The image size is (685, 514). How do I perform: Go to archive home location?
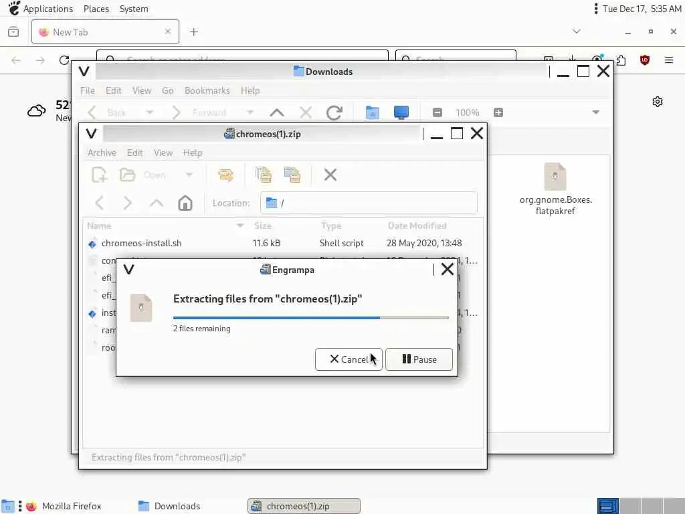(x=185, y=203)
